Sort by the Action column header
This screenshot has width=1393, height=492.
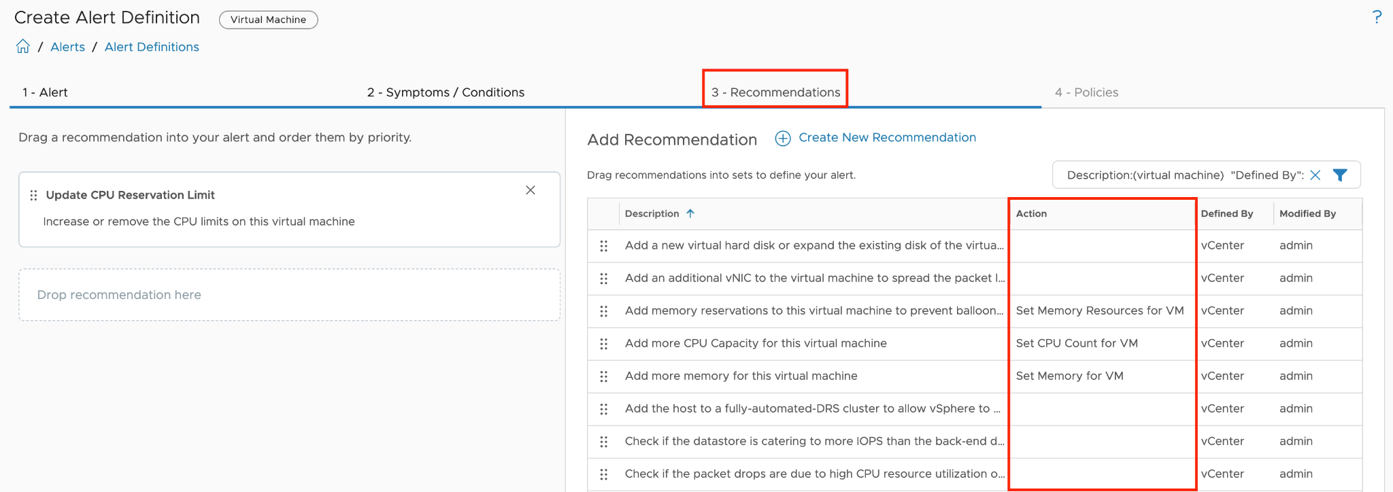(1031, 213)
